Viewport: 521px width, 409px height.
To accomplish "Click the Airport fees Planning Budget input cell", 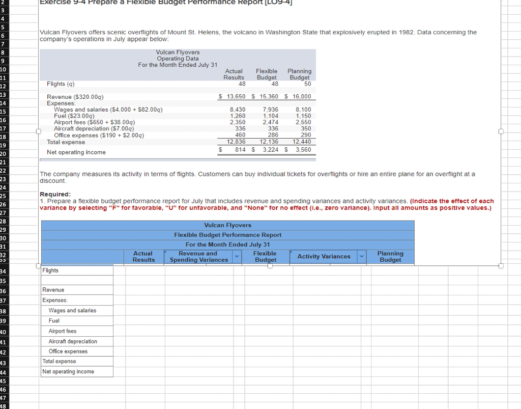I will (x=390, y=331).
